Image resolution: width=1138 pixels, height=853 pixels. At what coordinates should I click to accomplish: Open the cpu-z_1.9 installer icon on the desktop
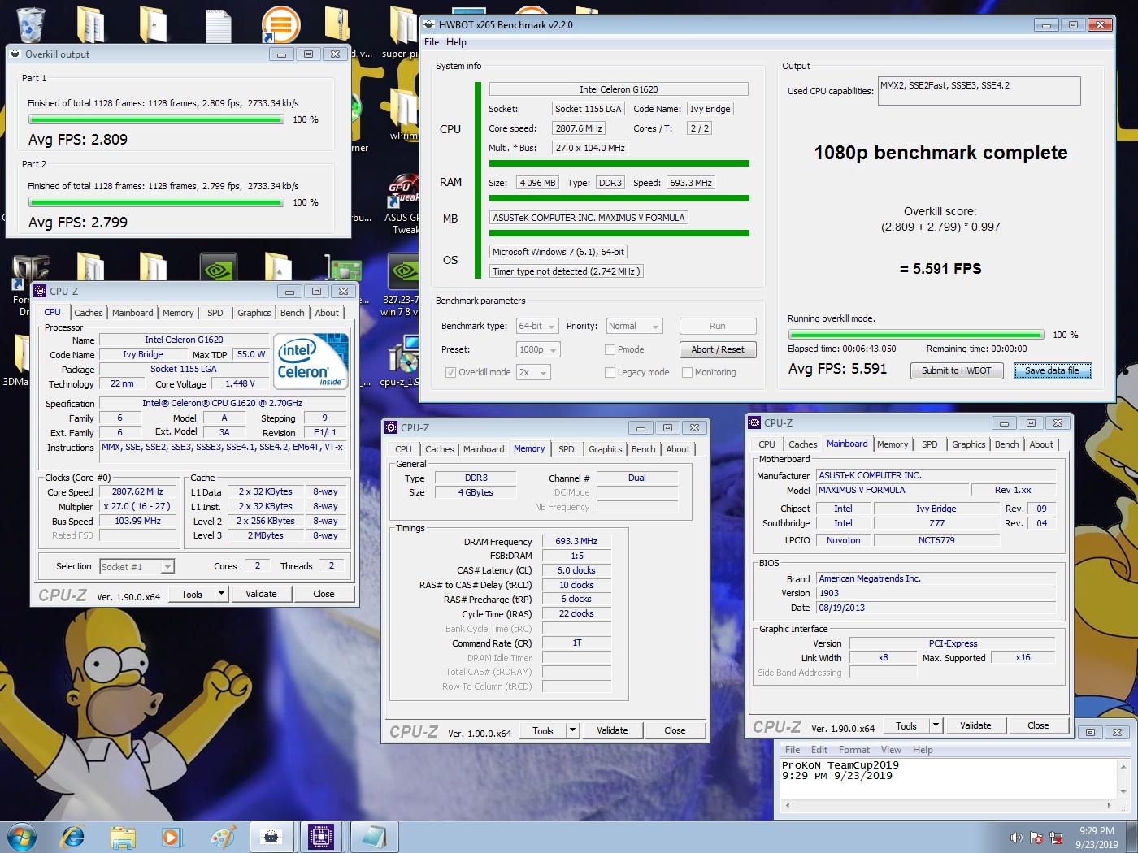tap(403, 358)
